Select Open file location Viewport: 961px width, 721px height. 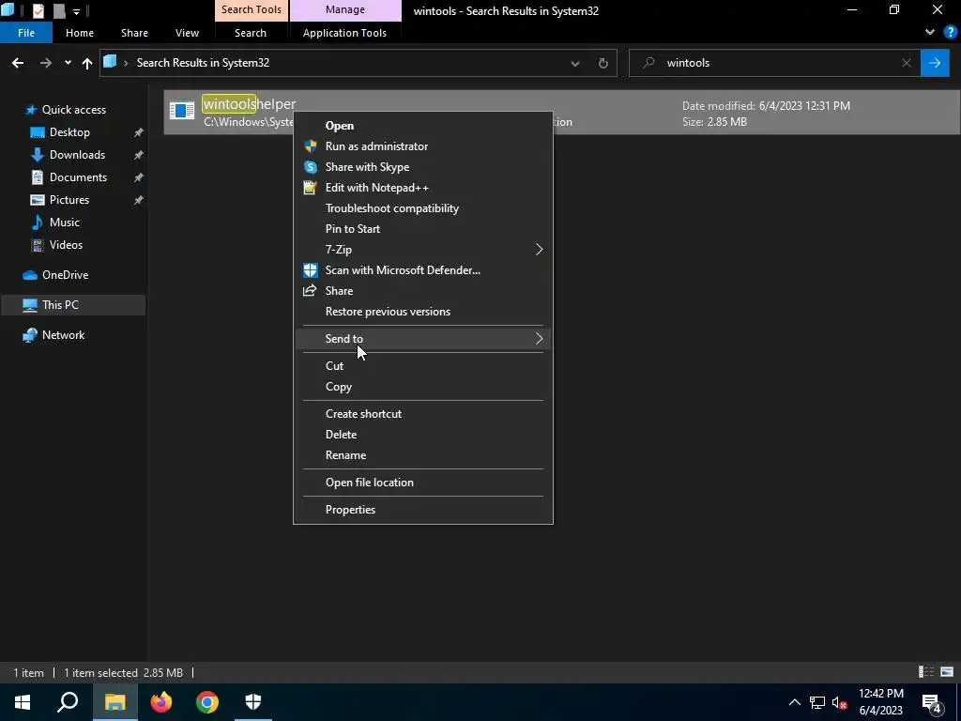pyautogui.click(x=423, y=483)
